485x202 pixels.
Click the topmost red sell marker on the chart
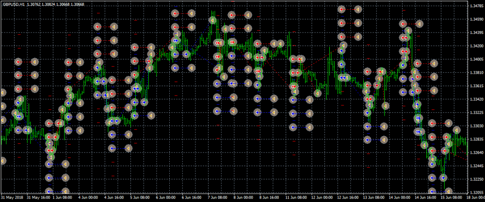(x=342, y=9)
